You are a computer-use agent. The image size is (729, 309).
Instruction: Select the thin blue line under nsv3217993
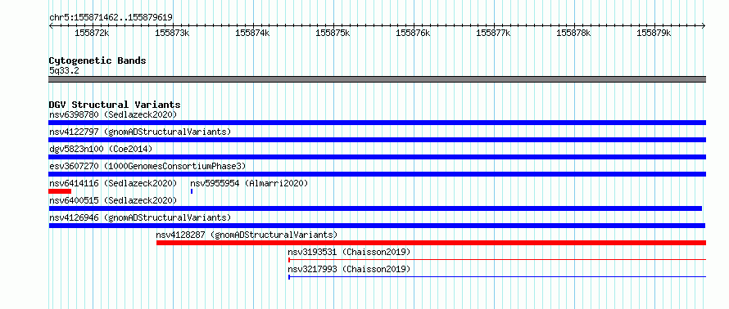tap(497, 277)
